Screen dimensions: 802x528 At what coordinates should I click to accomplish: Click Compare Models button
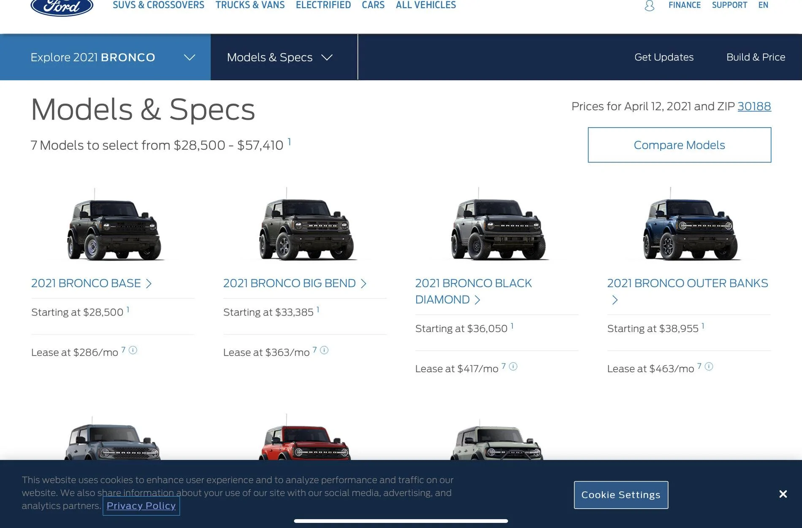tap(680, 145)
